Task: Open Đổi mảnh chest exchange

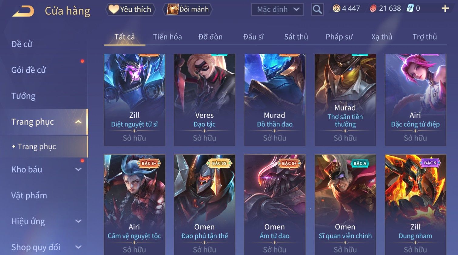Action: click(188, 9)
